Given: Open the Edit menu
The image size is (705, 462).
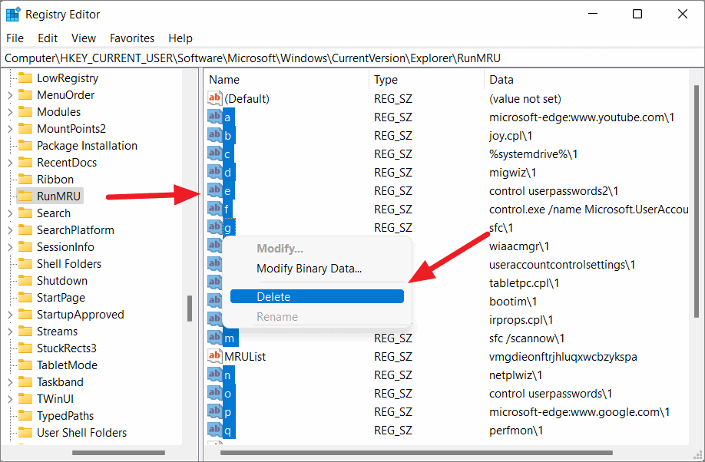Looking at the screenshot, I should pyautogui.click(x=48, y=38).
